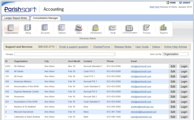
Task: Click Login for All Souls
Action: 184,77
